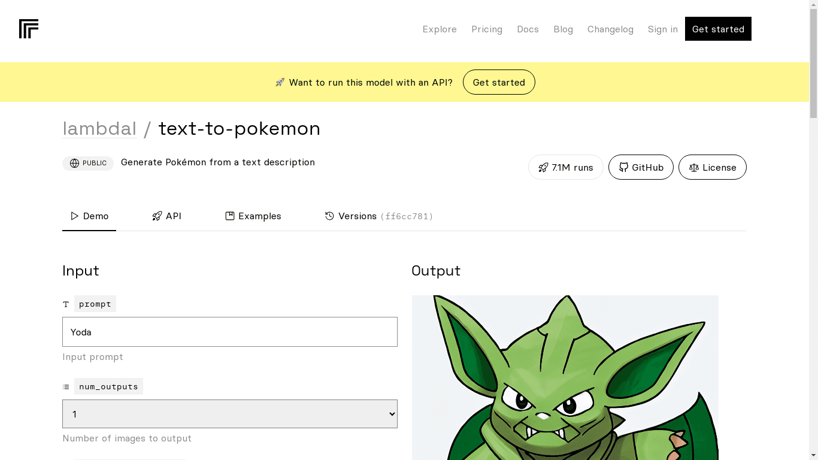The image size is (818, 460).
Task: Click 'Number of images to output' text
Action: click(127, 438)
